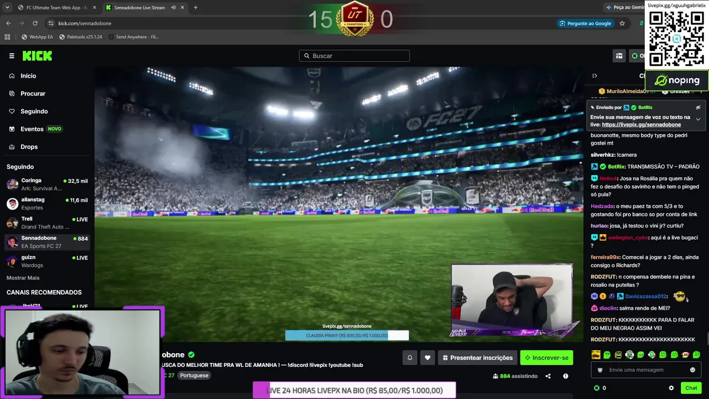Go to Início in the sidebar
Viewport: 709px width, 399px height.
(28, 76)
